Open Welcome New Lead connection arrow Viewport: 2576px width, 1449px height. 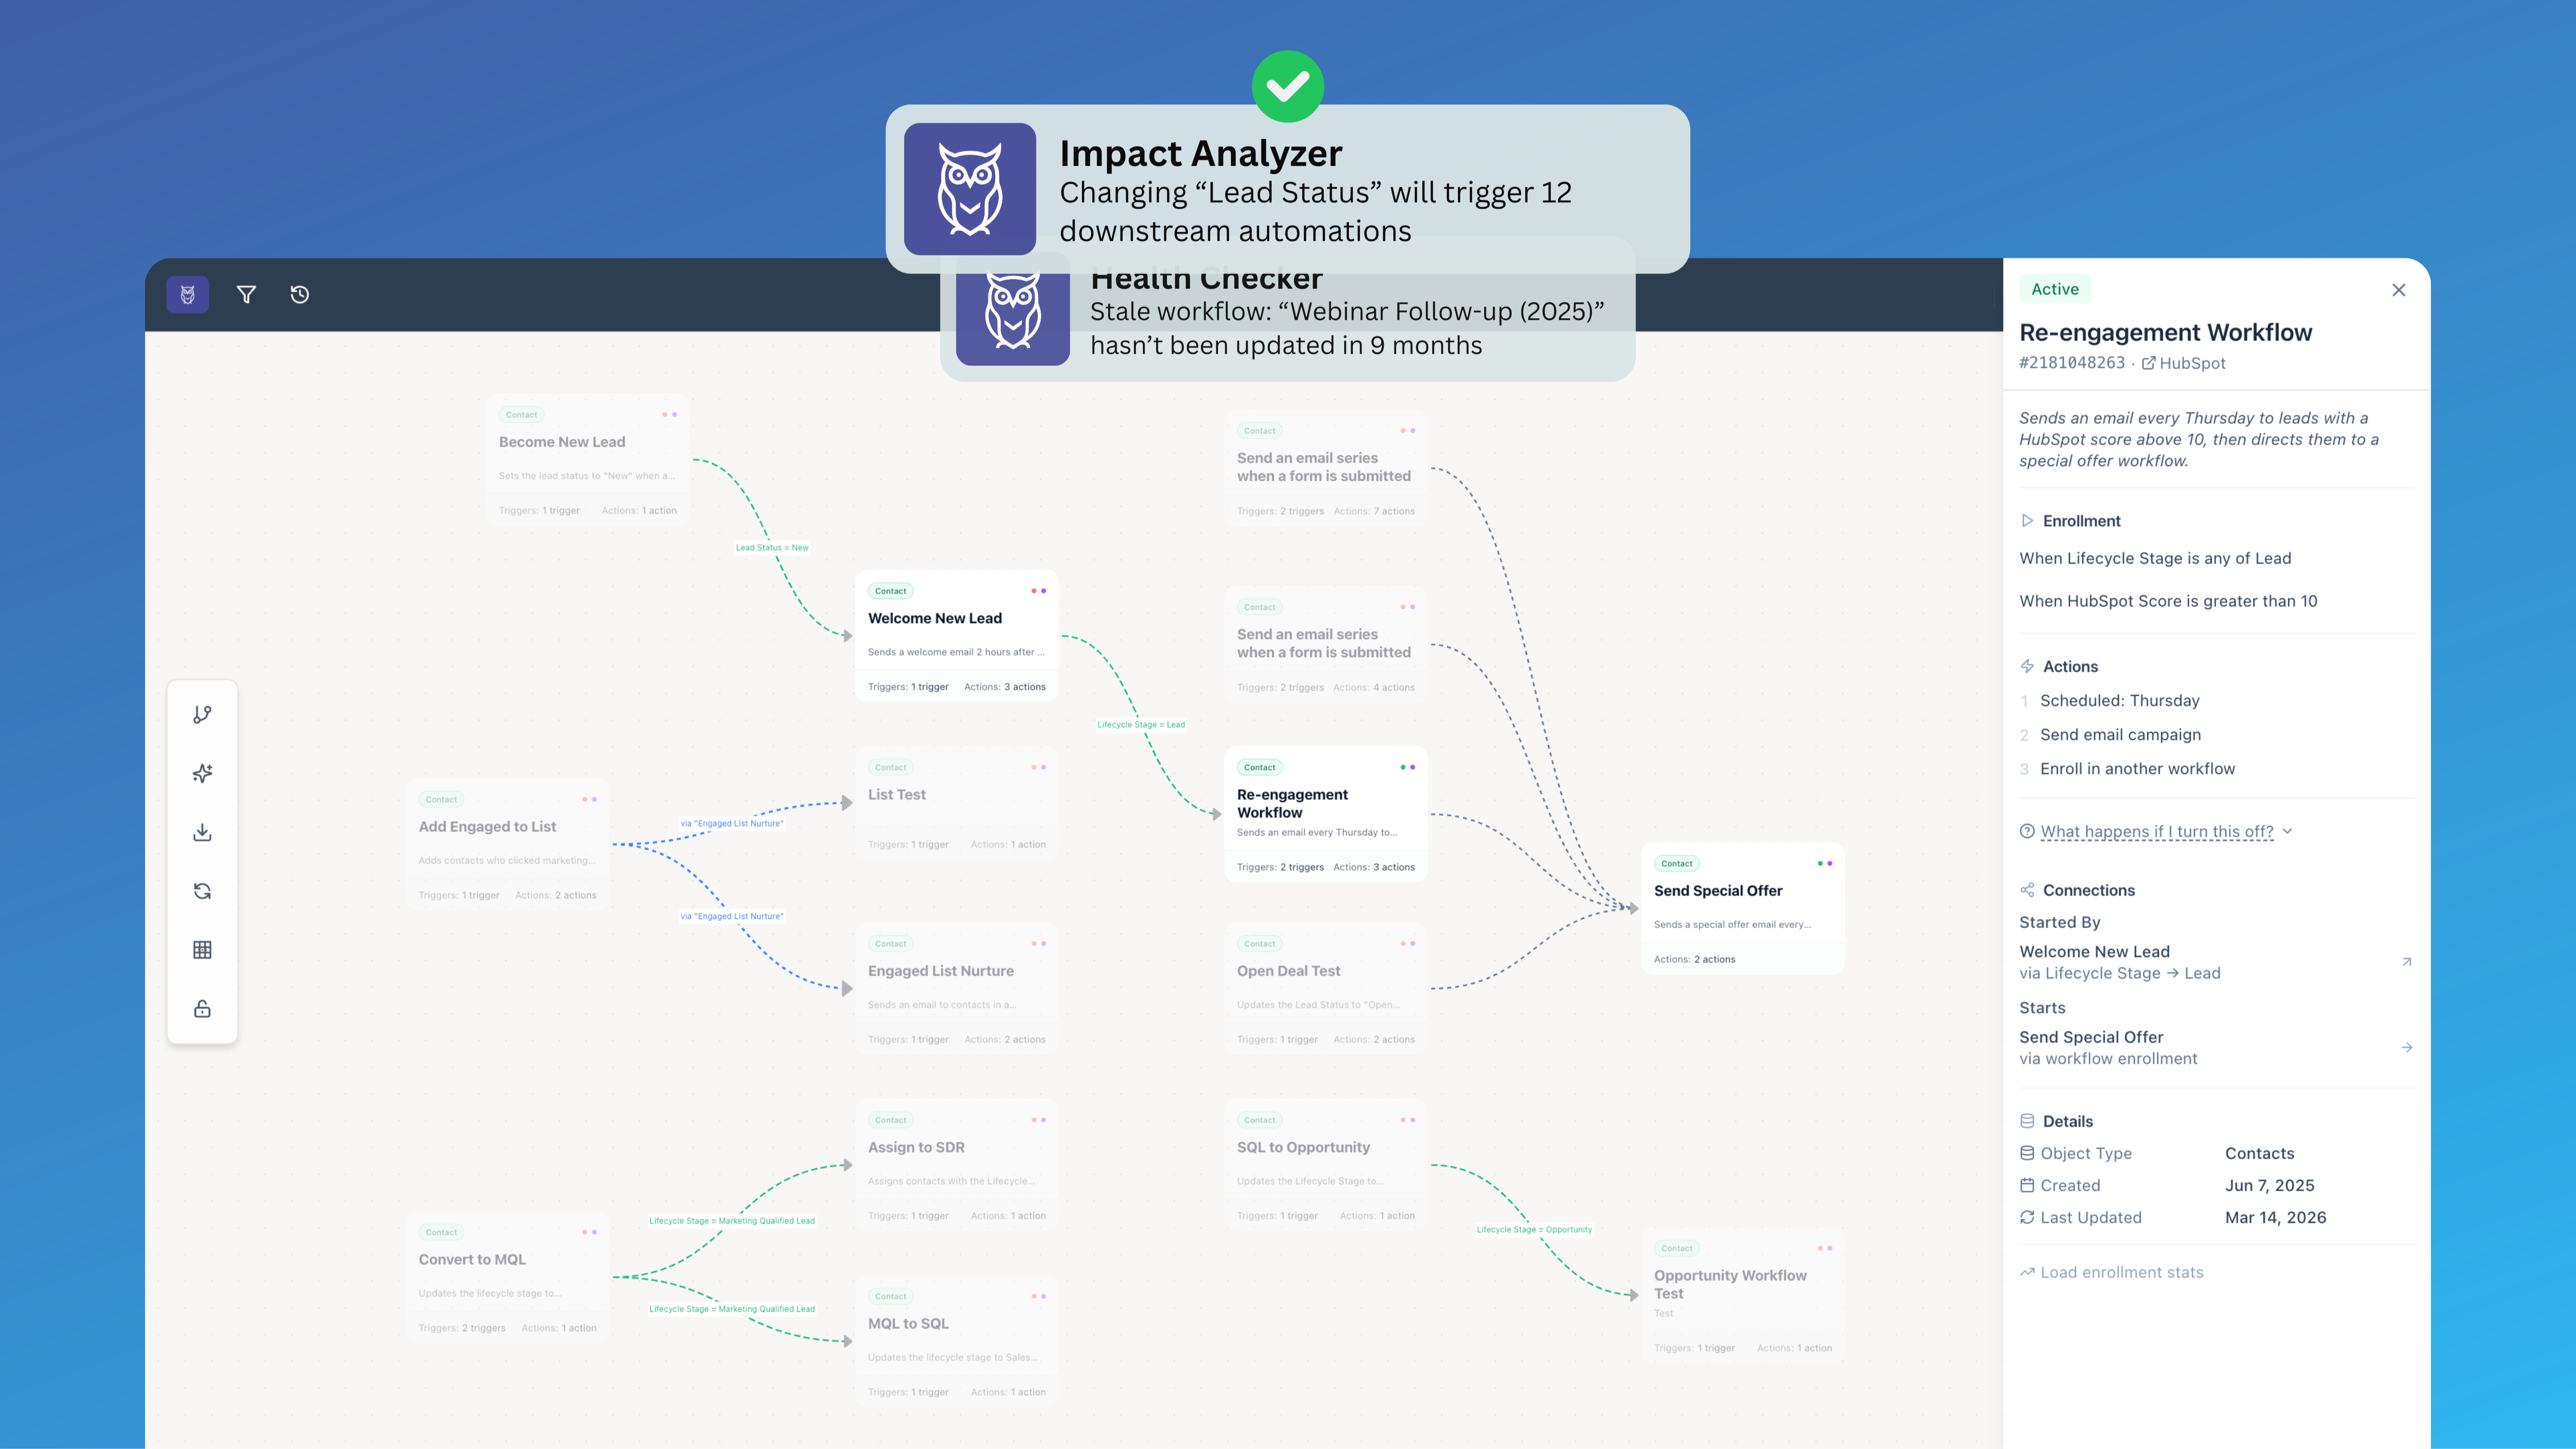click(2407, 962)
